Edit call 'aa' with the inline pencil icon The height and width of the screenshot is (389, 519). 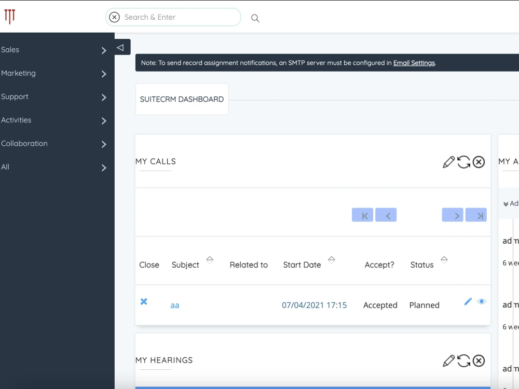point(468,301)
